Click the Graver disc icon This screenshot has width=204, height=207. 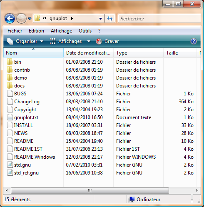point(99,41)
